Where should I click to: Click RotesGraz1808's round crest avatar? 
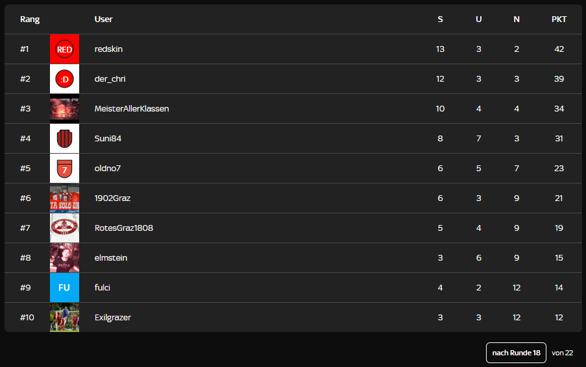click(x=64, y=228)
